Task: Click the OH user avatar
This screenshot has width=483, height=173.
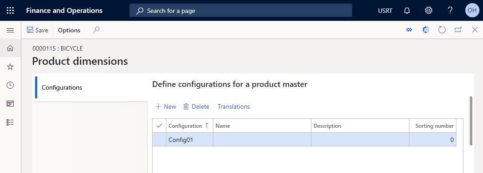Action: [472, 11]
